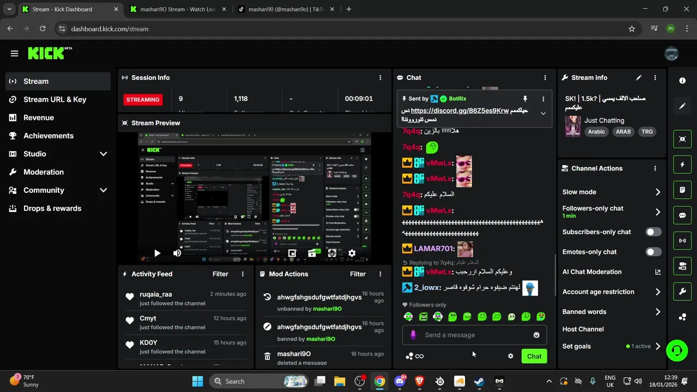Toggle Chat panel bubble icon in right sidebar
Screen dimensions: 697x392
(682, 216)
